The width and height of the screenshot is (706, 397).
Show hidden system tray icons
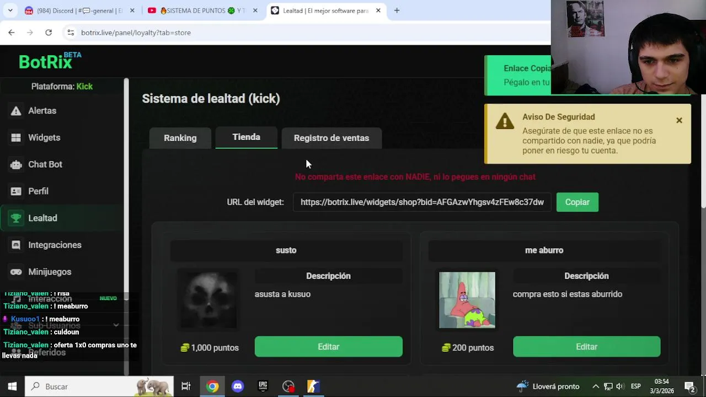596,387
